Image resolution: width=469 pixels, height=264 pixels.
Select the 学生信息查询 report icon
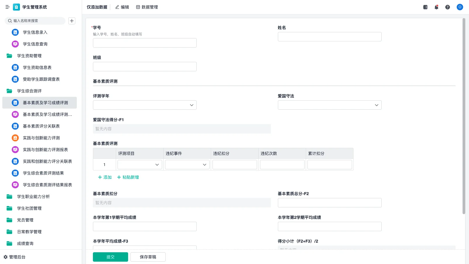[15, 44]
